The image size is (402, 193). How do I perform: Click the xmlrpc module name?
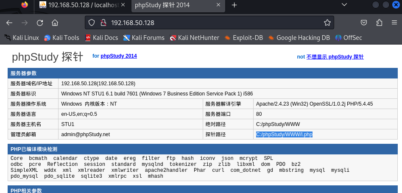[117, 176]
